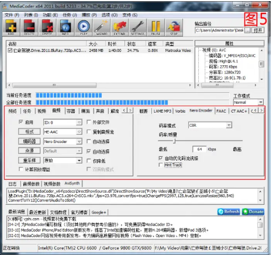This screenshot has height=255, width=273.
Task: Open the SETTINGS wrench icon
Action: pyautogui.click(x=138, y=27)
